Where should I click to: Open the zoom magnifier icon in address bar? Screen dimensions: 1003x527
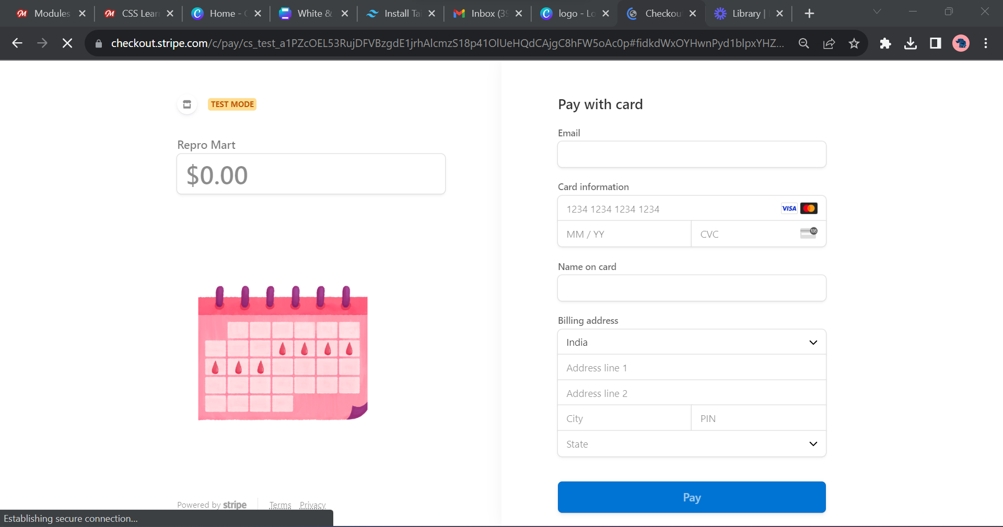pos(804,43)
